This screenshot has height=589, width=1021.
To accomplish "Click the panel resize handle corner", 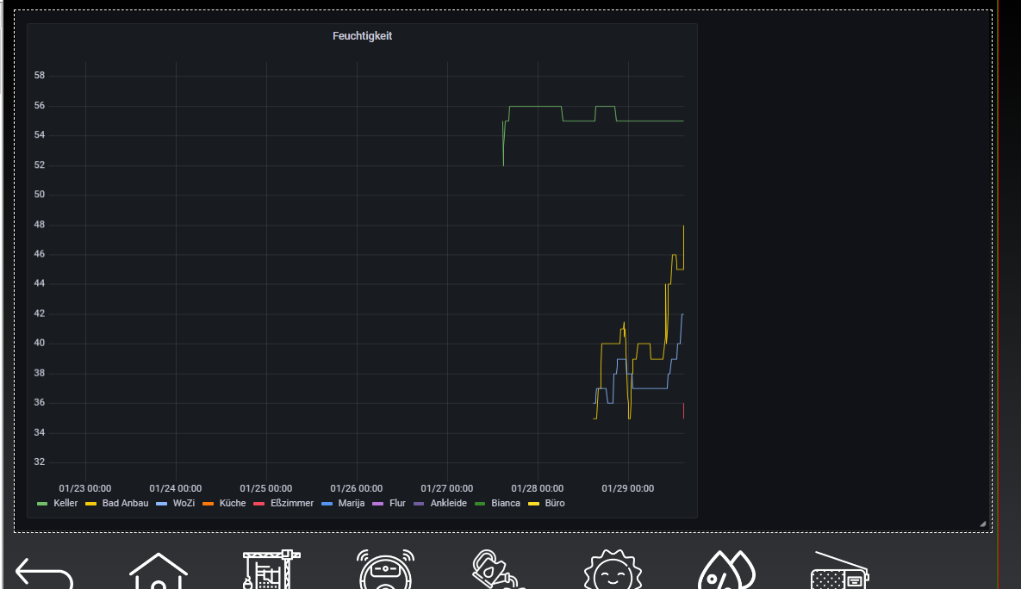I will [982, 524].
